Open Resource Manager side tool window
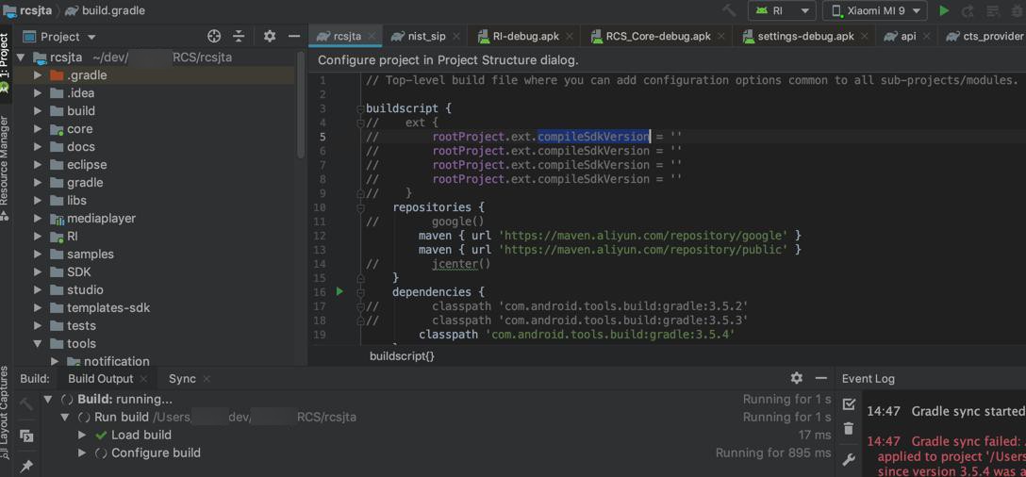Screen dimensions: 1026x477 click(x=6, y=167)
